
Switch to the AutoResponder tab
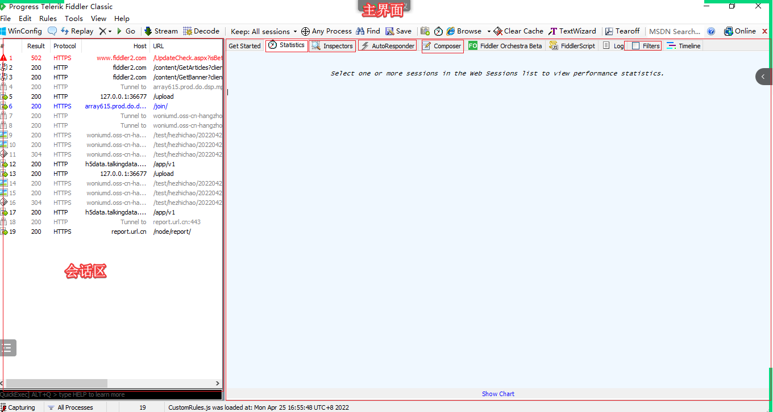tap(387, 46)
